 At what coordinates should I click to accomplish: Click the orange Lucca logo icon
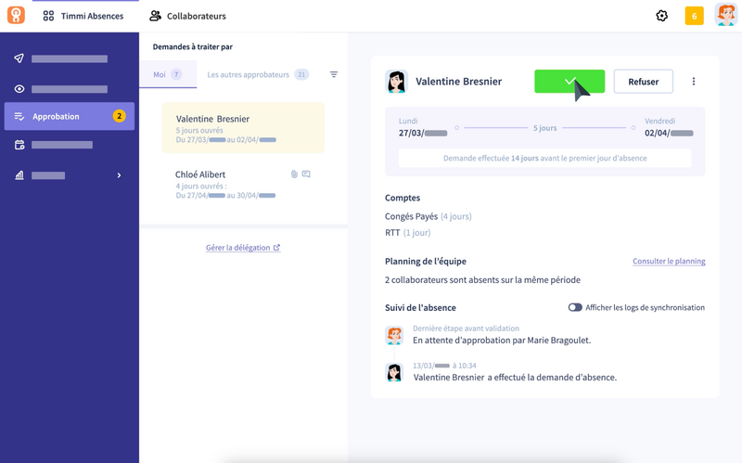pyautogui.click(x=16, y=15)
